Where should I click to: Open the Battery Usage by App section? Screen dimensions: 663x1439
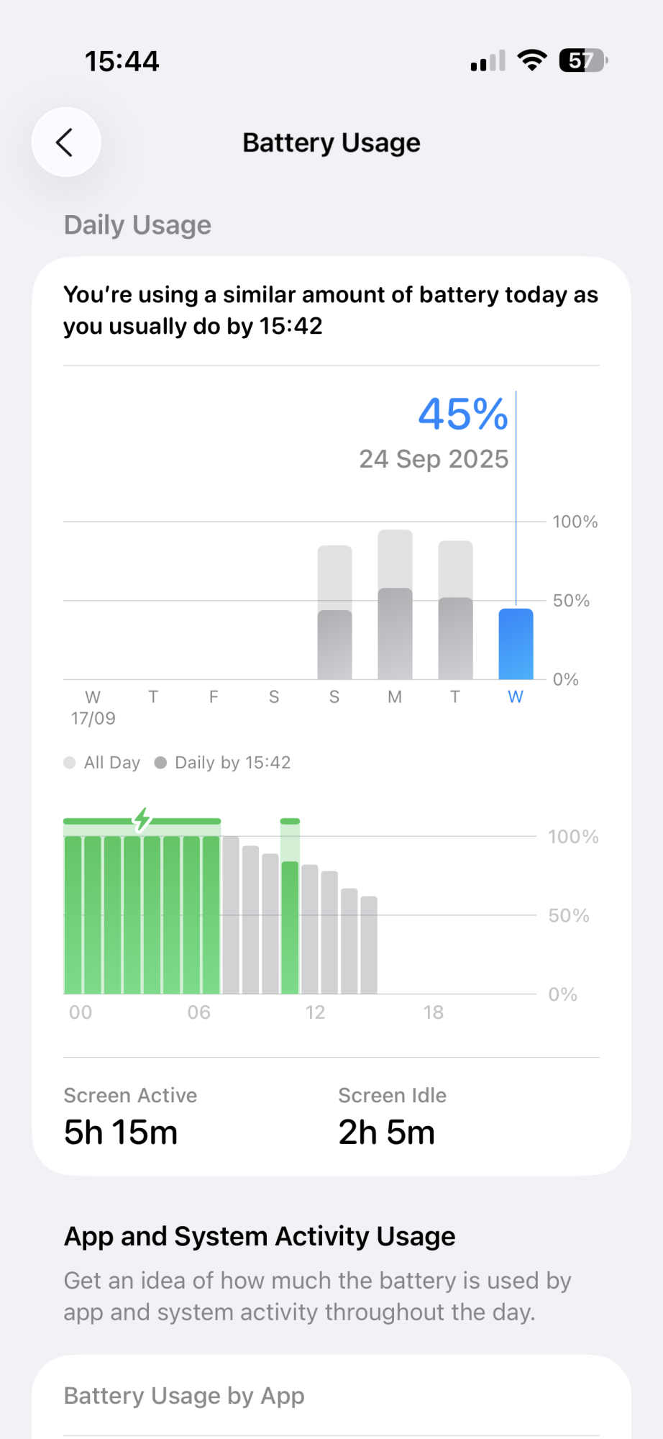click(184, 1396)
